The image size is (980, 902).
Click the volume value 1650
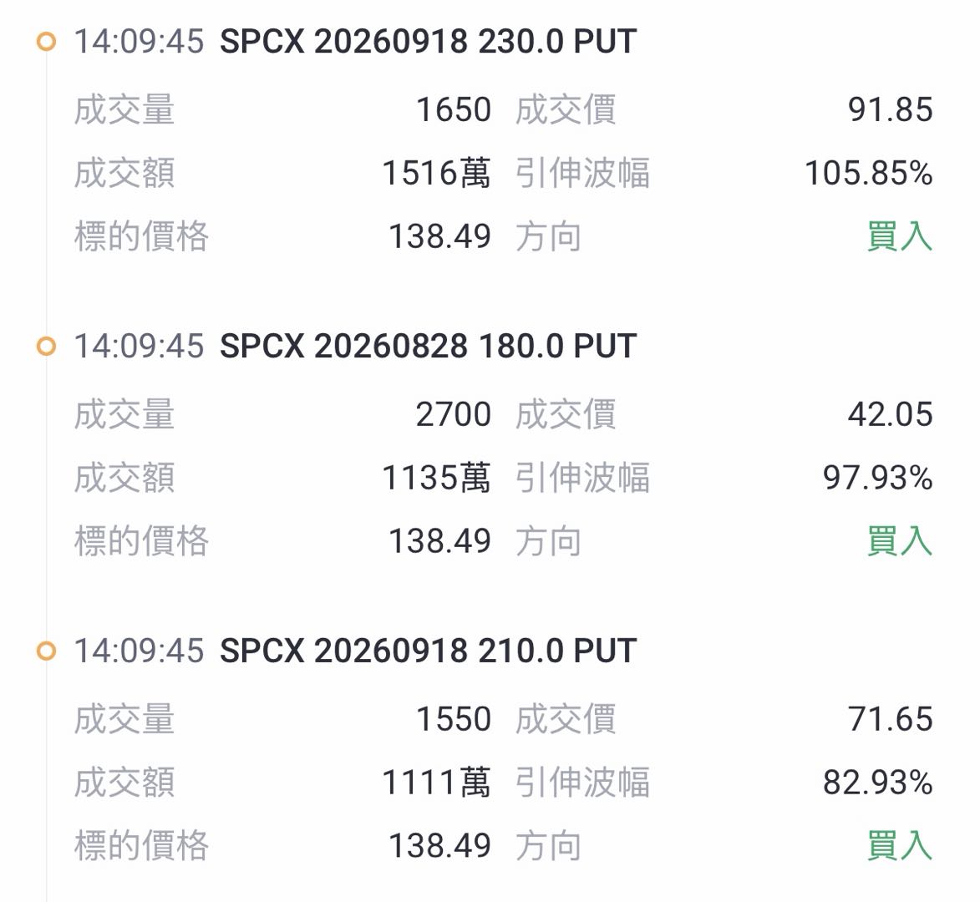(x=454, y=110)
